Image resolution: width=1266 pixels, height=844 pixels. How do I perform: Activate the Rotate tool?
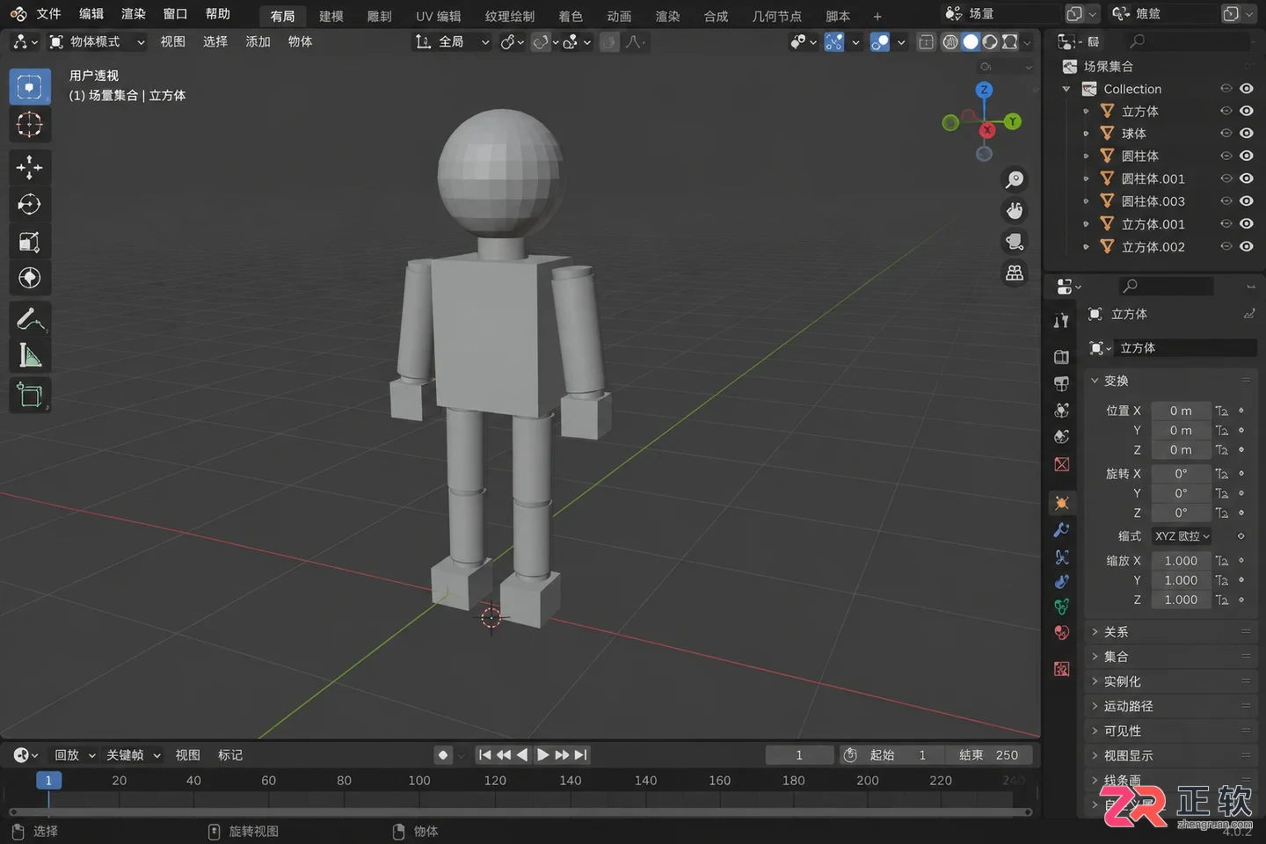[29, 204]
